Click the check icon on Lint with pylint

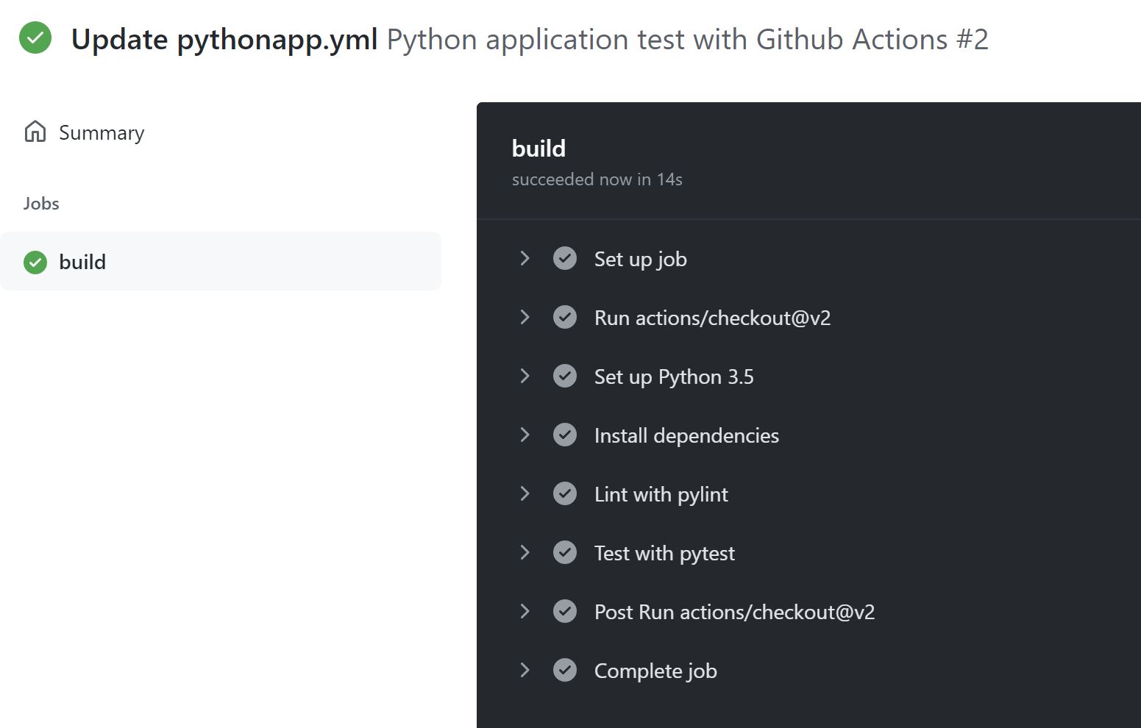pos(565,493)
